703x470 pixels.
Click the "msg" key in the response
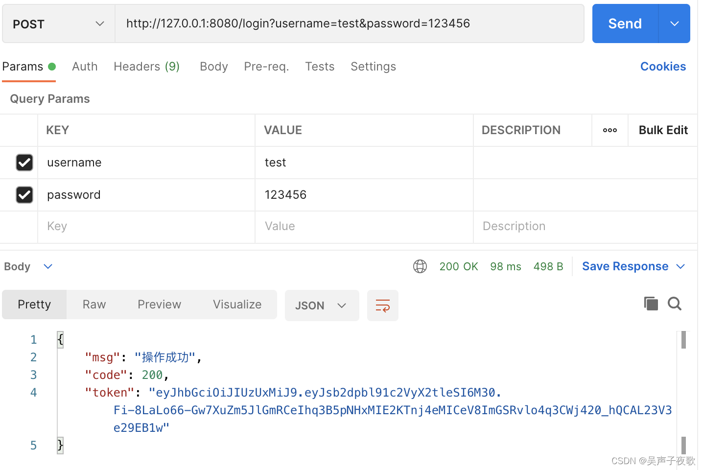(103, 357)
